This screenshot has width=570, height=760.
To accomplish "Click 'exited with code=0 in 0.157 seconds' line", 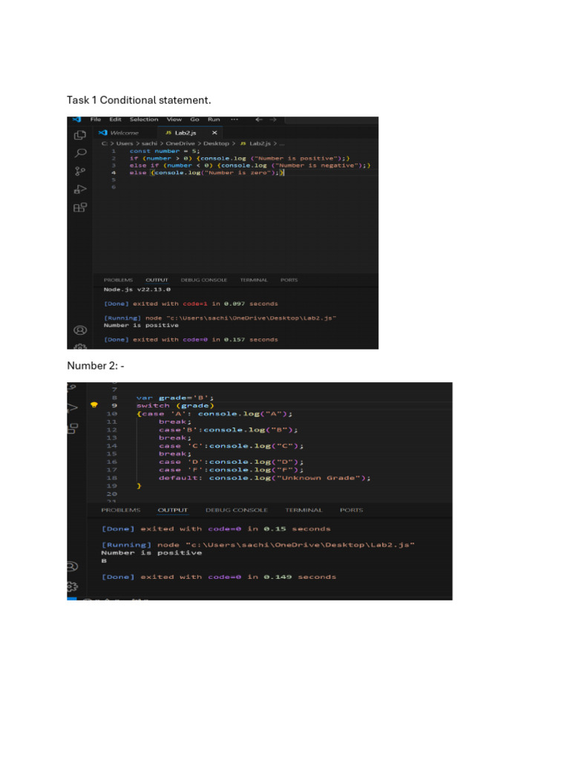I will pyautogui.click(x=191, y=340).
